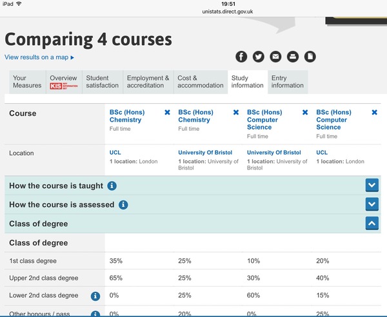Click the Comparing 4 courses heading
Viewport: 387px width, 317px height.
click(x=88, y=39)
